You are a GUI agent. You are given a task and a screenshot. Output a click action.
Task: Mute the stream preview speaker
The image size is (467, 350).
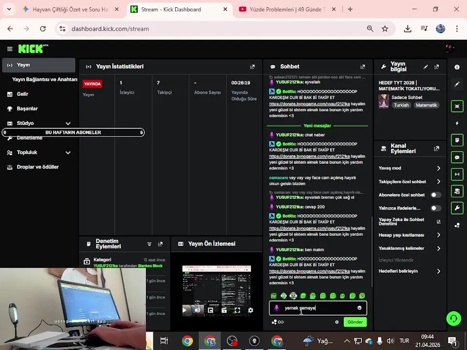[197, 310]
